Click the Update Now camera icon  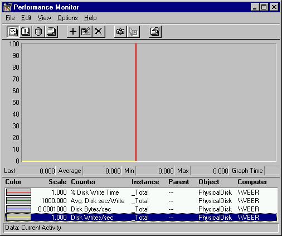coord(120,32)
